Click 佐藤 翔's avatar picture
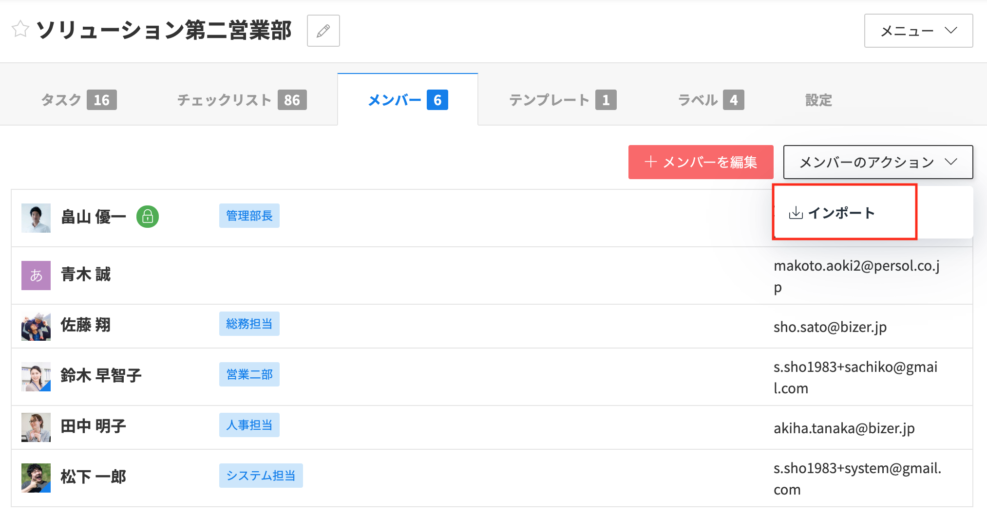This screenshot has height=515, width=987. (36, 326)
